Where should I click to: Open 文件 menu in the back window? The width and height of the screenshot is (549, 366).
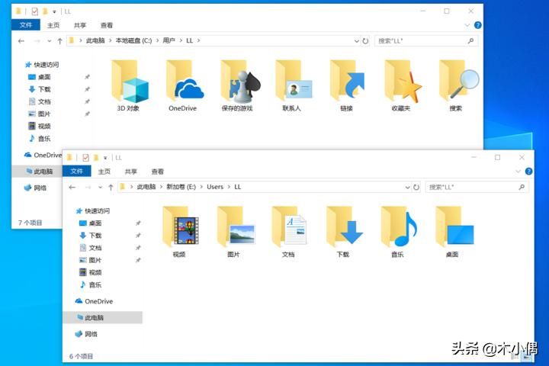(x=26, y=25)
